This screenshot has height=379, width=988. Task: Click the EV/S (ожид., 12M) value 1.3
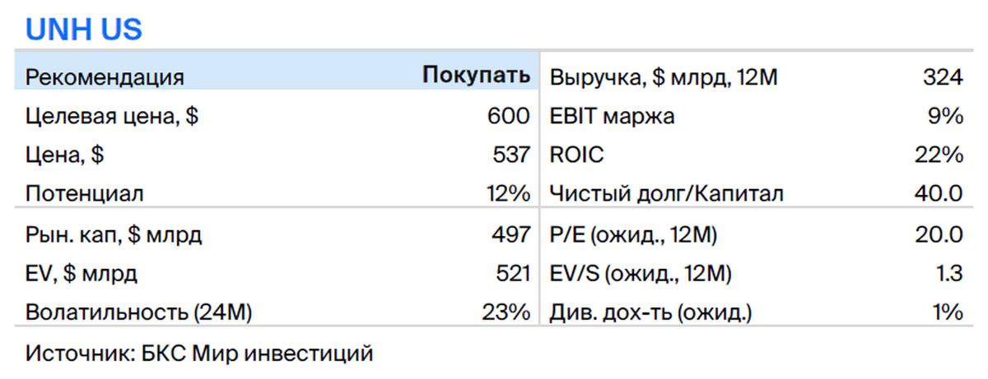click(947, 274)
